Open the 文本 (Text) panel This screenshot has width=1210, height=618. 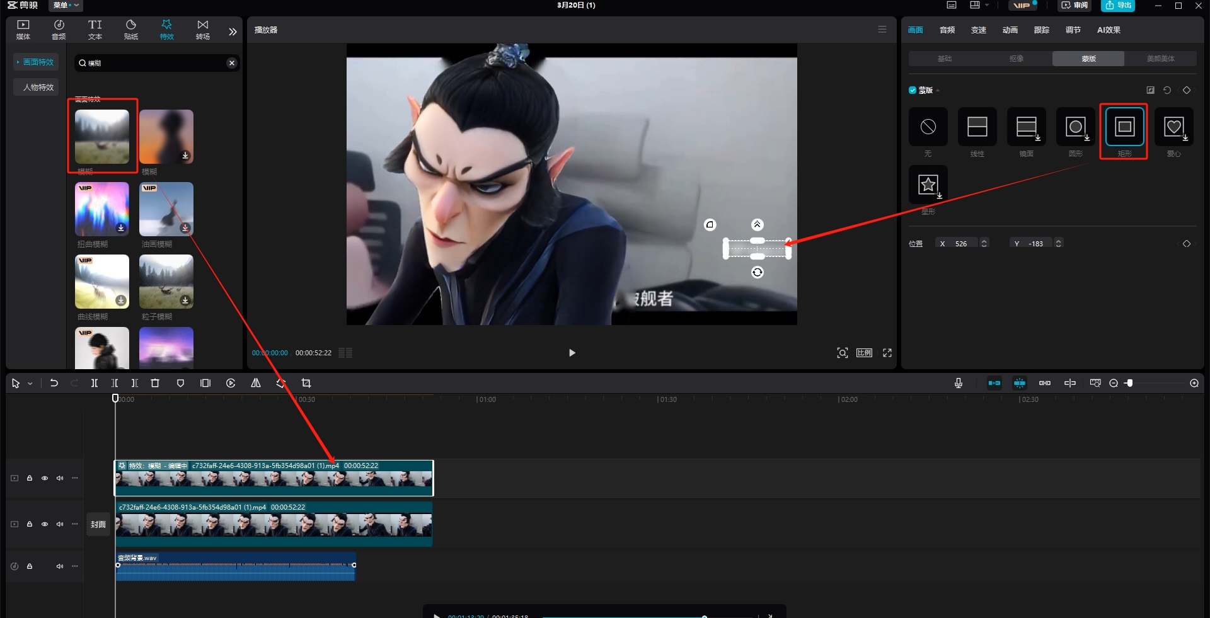[x=95, y=30]
